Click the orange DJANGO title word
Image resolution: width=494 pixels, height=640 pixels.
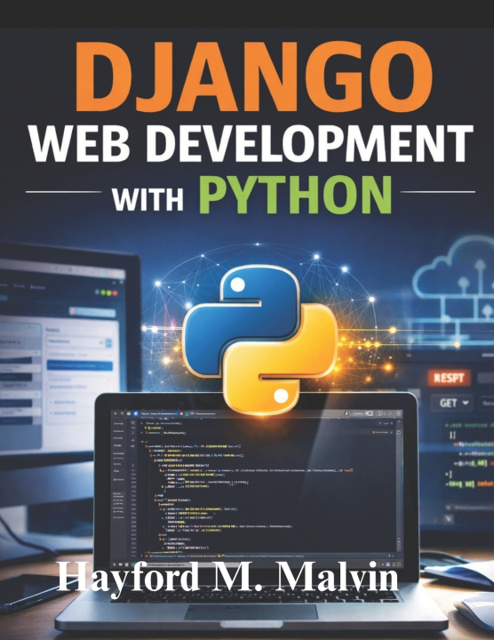[x=254, y=76]
